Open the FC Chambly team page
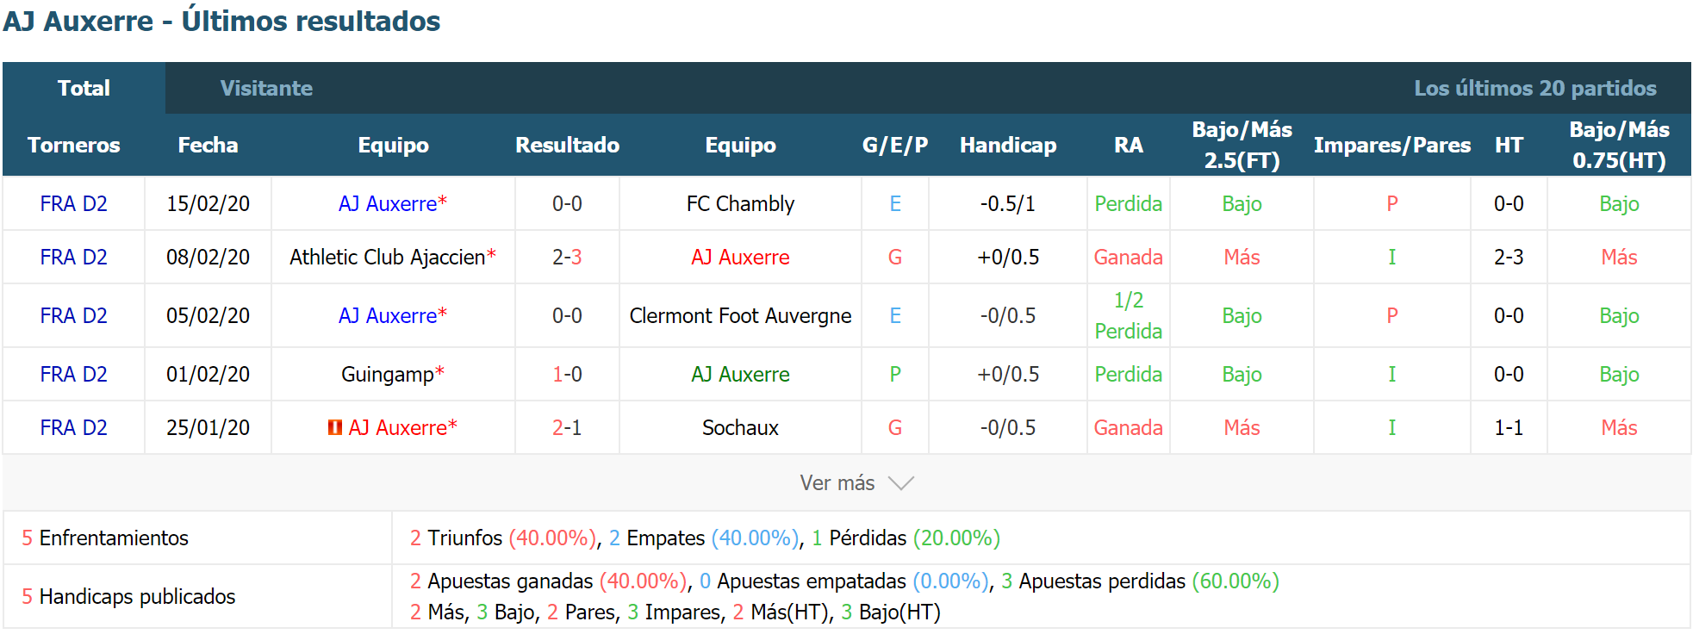This screenshot has width=1693, height=634. 740,204
